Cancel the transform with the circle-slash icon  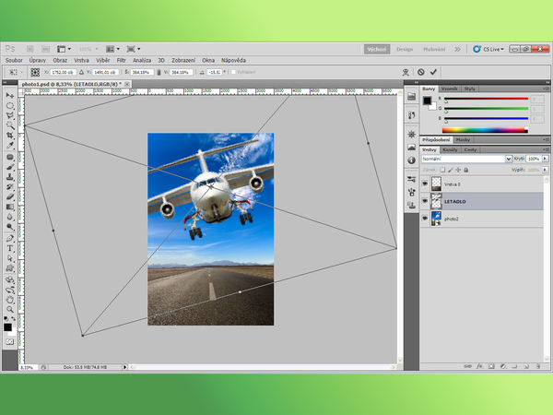pyautogui.click(x=420, y=71)
